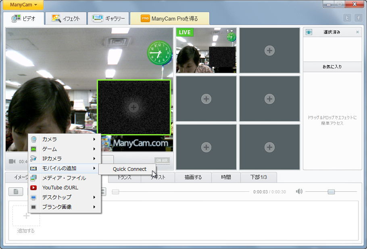Expand the ゲーム submenu
Viewport: 367px width, 249px height.
tap(65, 149)
